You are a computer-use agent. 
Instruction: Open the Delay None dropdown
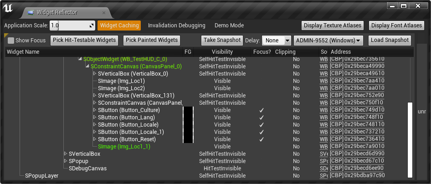(x=276, y=41)
